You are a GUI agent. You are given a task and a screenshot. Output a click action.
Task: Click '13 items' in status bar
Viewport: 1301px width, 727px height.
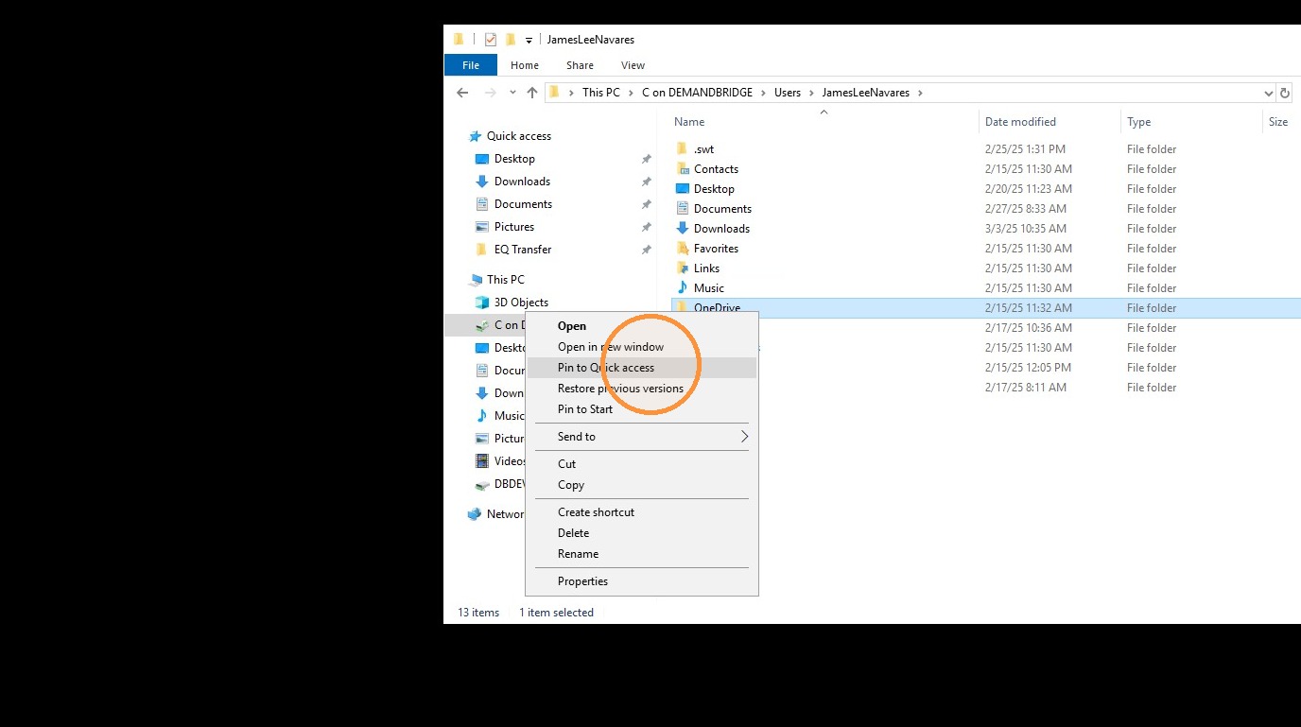point(478,613)
